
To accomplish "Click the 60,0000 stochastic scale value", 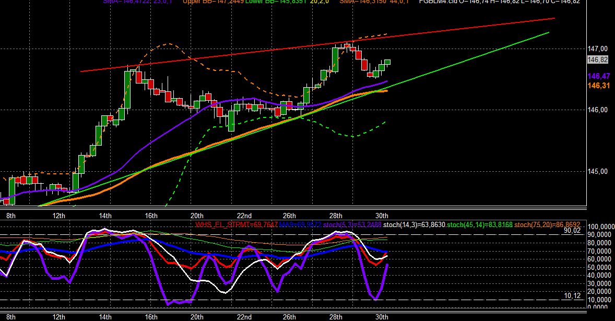I will pos(599,259).
